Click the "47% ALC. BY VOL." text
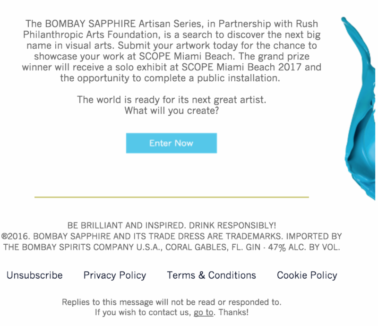The width and height of the screenshot is (378, 326). coord(307,247)
